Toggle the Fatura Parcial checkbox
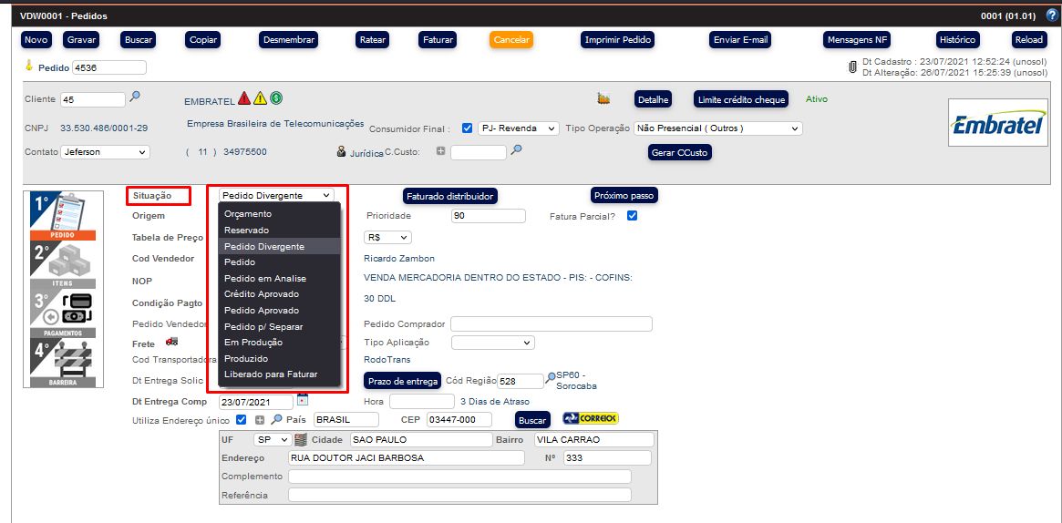This screenshot has height=523, width=1062. coord(632,216)
